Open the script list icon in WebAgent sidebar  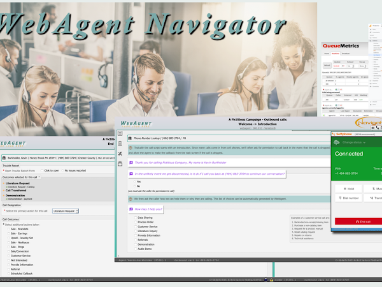coord(120,133)
